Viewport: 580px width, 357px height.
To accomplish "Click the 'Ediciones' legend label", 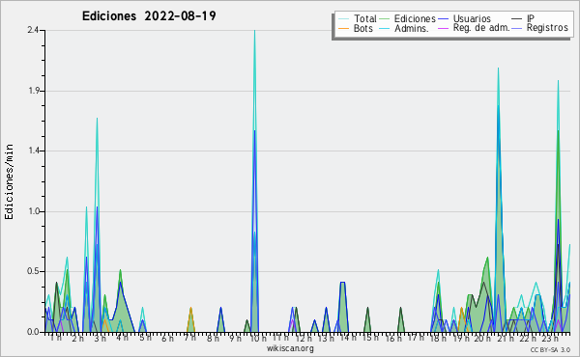I will click(x=415, y=18).
